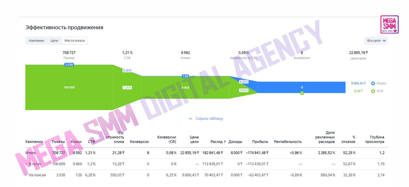Click the 13,28 ₸ cost per click cell
Image resolution: width=409 pixels, height=187 pixels.
(x=118, y=164)
